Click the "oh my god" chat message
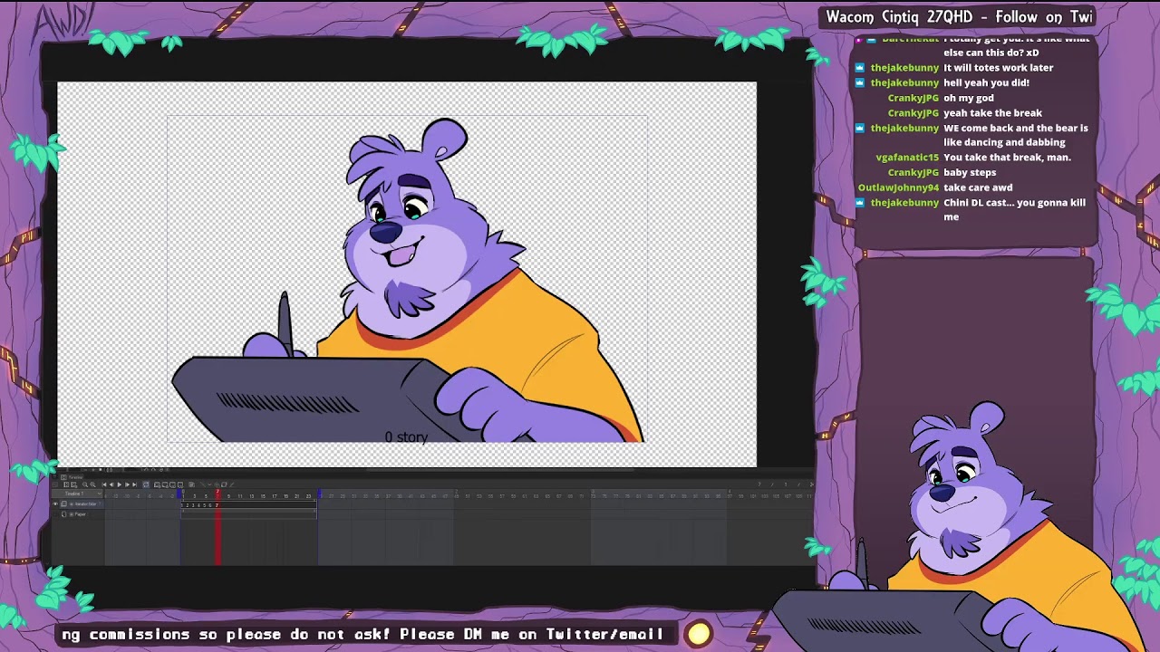The image size is (1160, 652). (969, 98)
